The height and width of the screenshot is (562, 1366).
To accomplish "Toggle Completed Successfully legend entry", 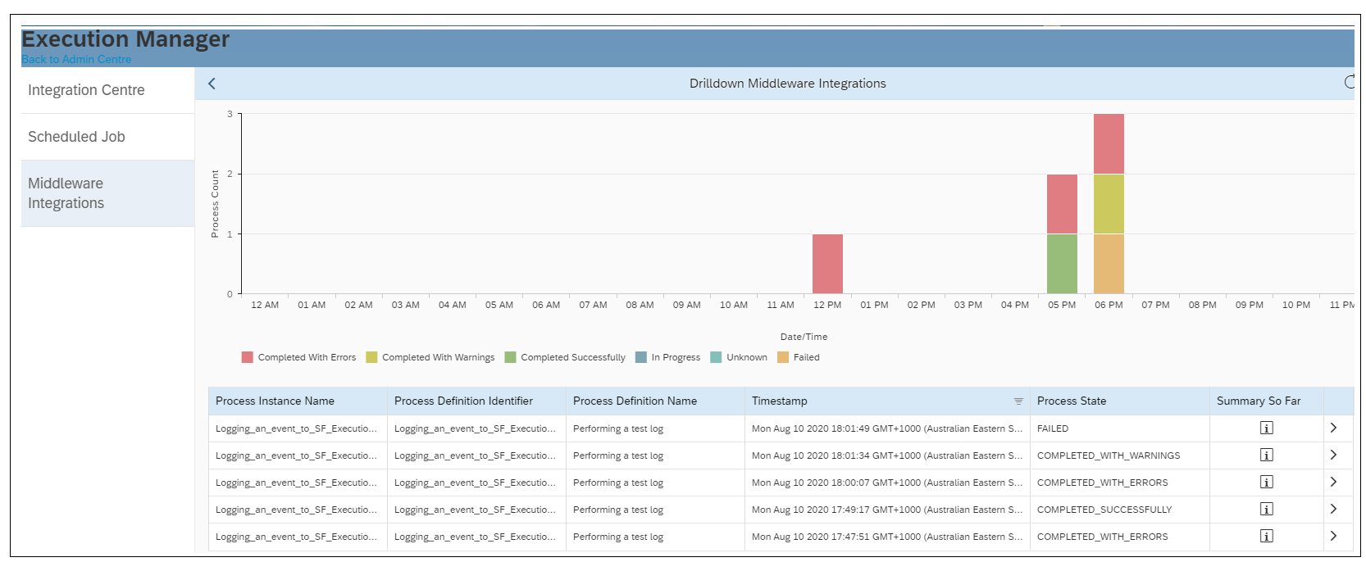I will point(565,357).
